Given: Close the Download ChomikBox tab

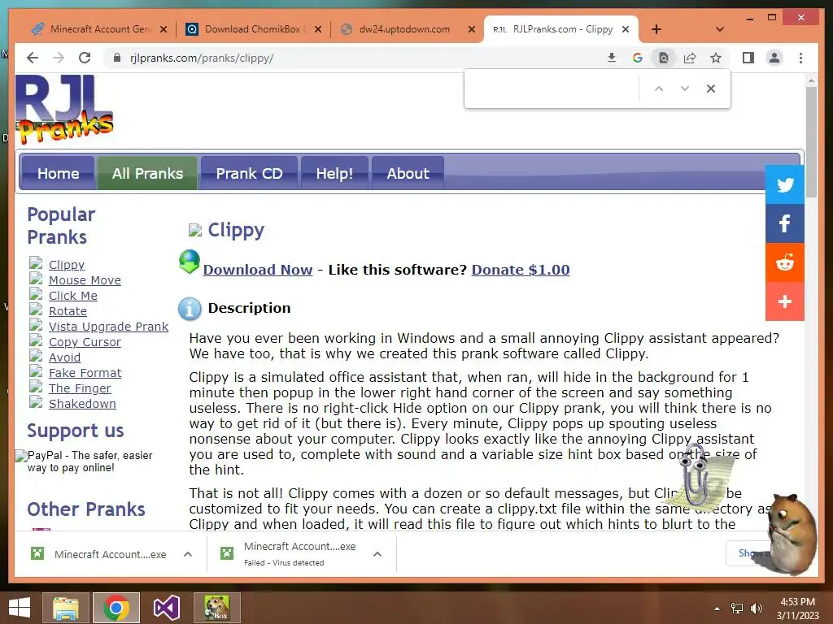Looking at the screenshot, I should click(318, 29).
